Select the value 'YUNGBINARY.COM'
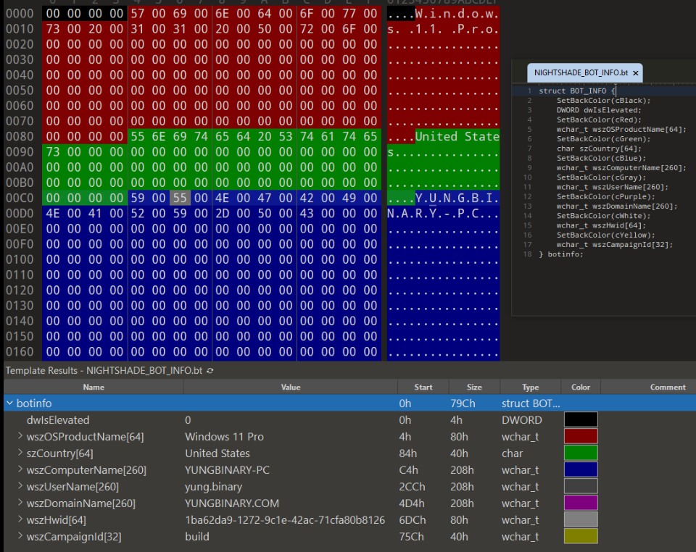Viewport: 696px width, 552px height. 232,503
